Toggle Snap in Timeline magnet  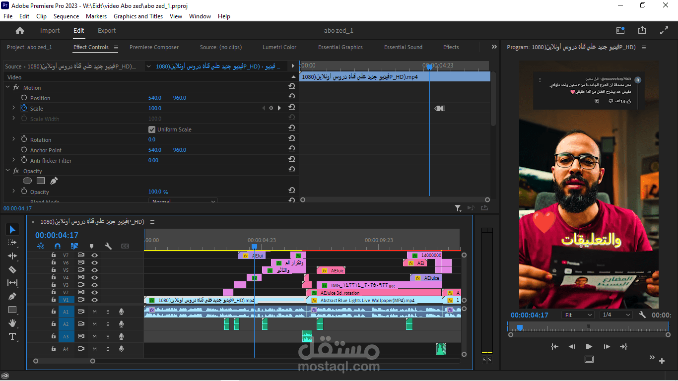pos(58,246)
